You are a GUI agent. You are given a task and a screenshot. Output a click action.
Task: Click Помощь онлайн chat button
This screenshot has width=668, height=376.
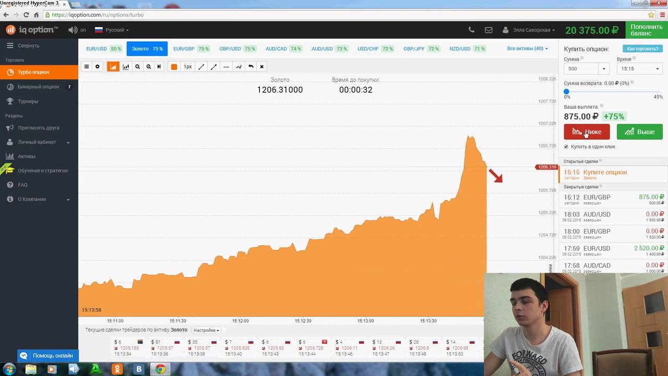click(x=48, y=356)
